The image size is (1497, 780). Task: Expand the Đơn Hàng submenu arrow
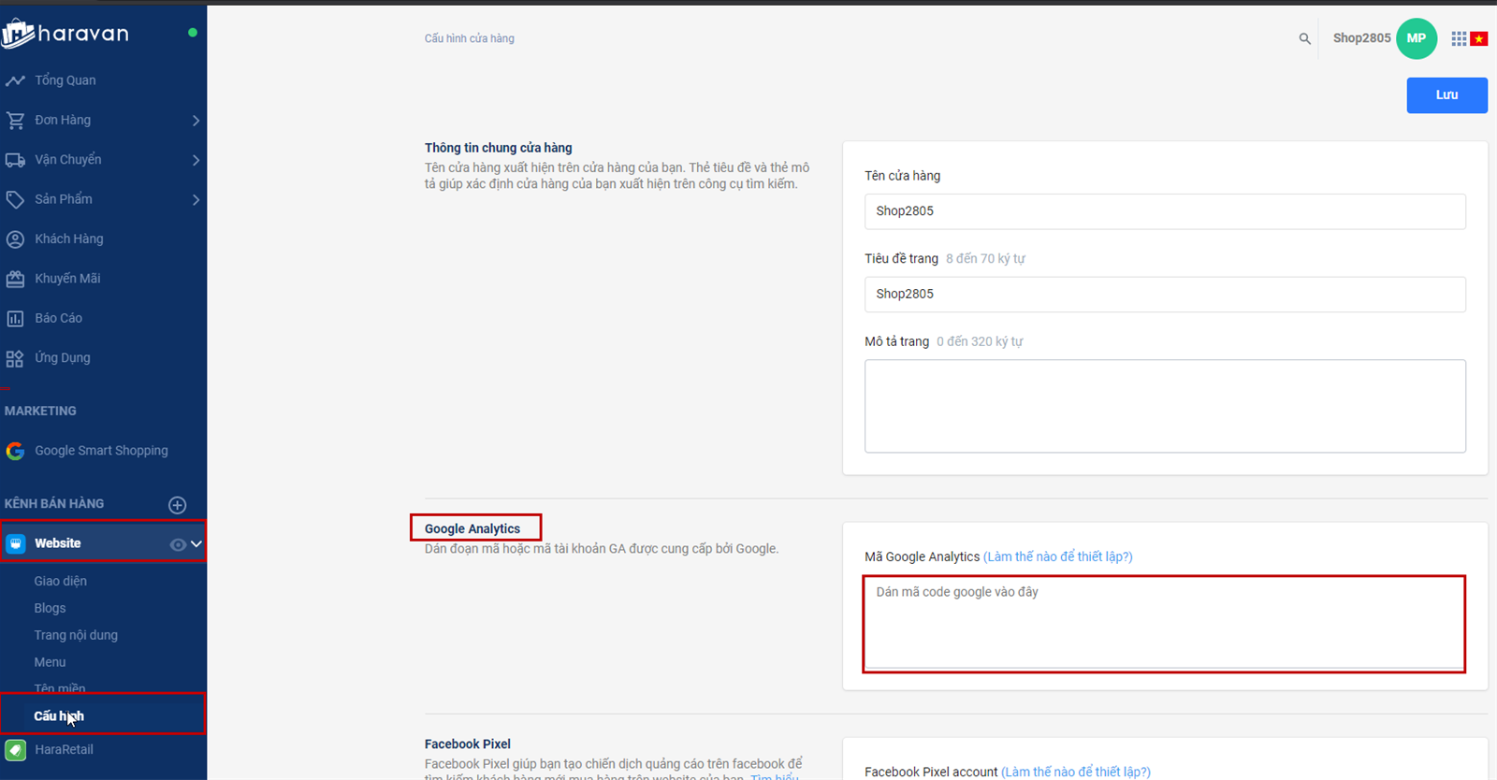tap(196, 121)
